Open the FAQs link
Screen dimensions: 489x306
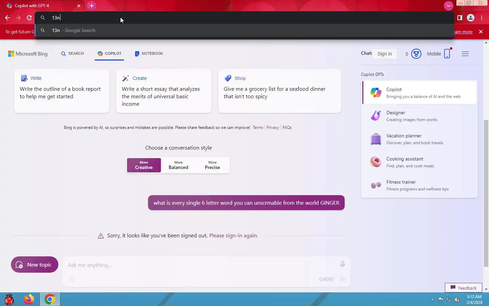click(x=287, y=128)
